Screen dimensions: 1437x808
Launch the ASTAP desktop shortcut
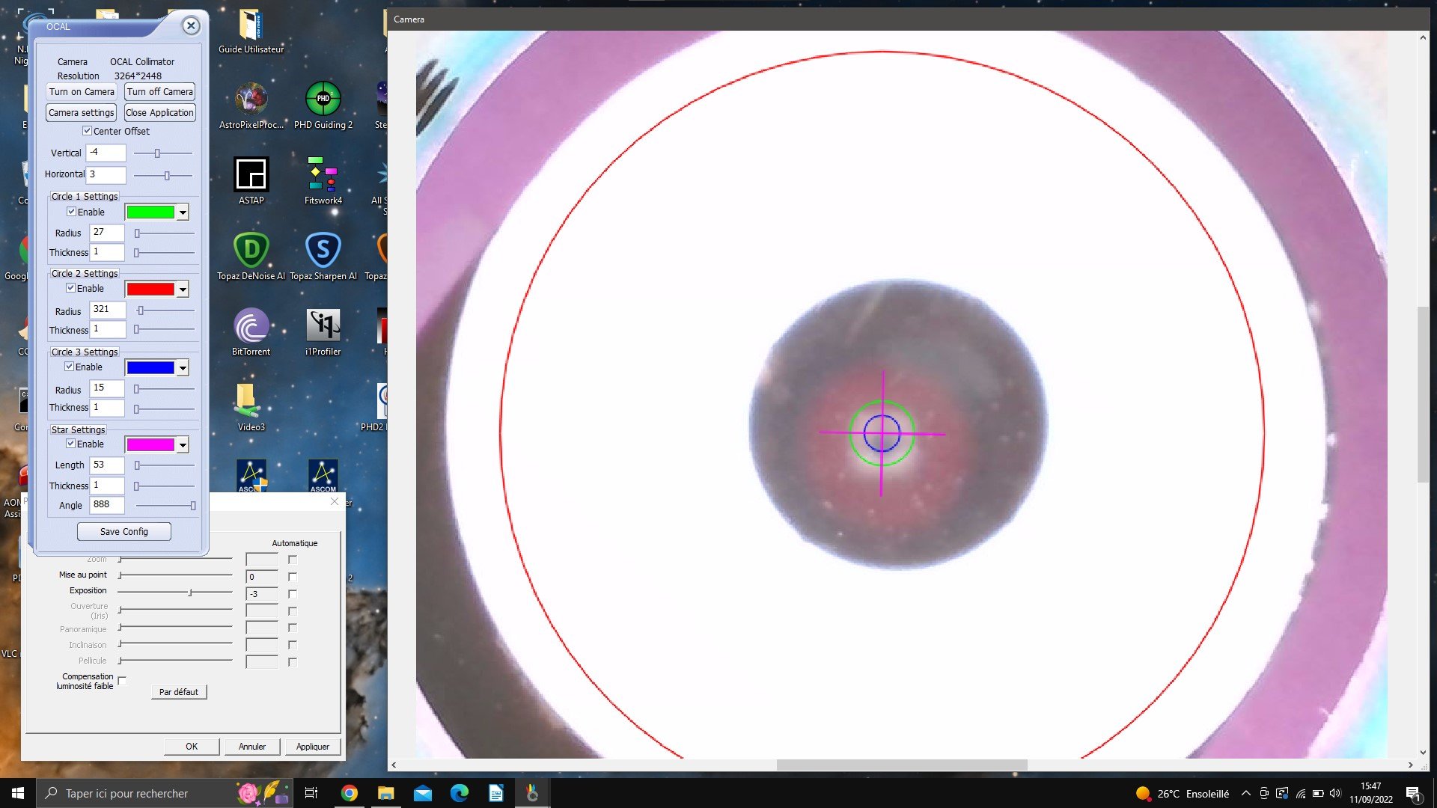(x=251, y=181)
